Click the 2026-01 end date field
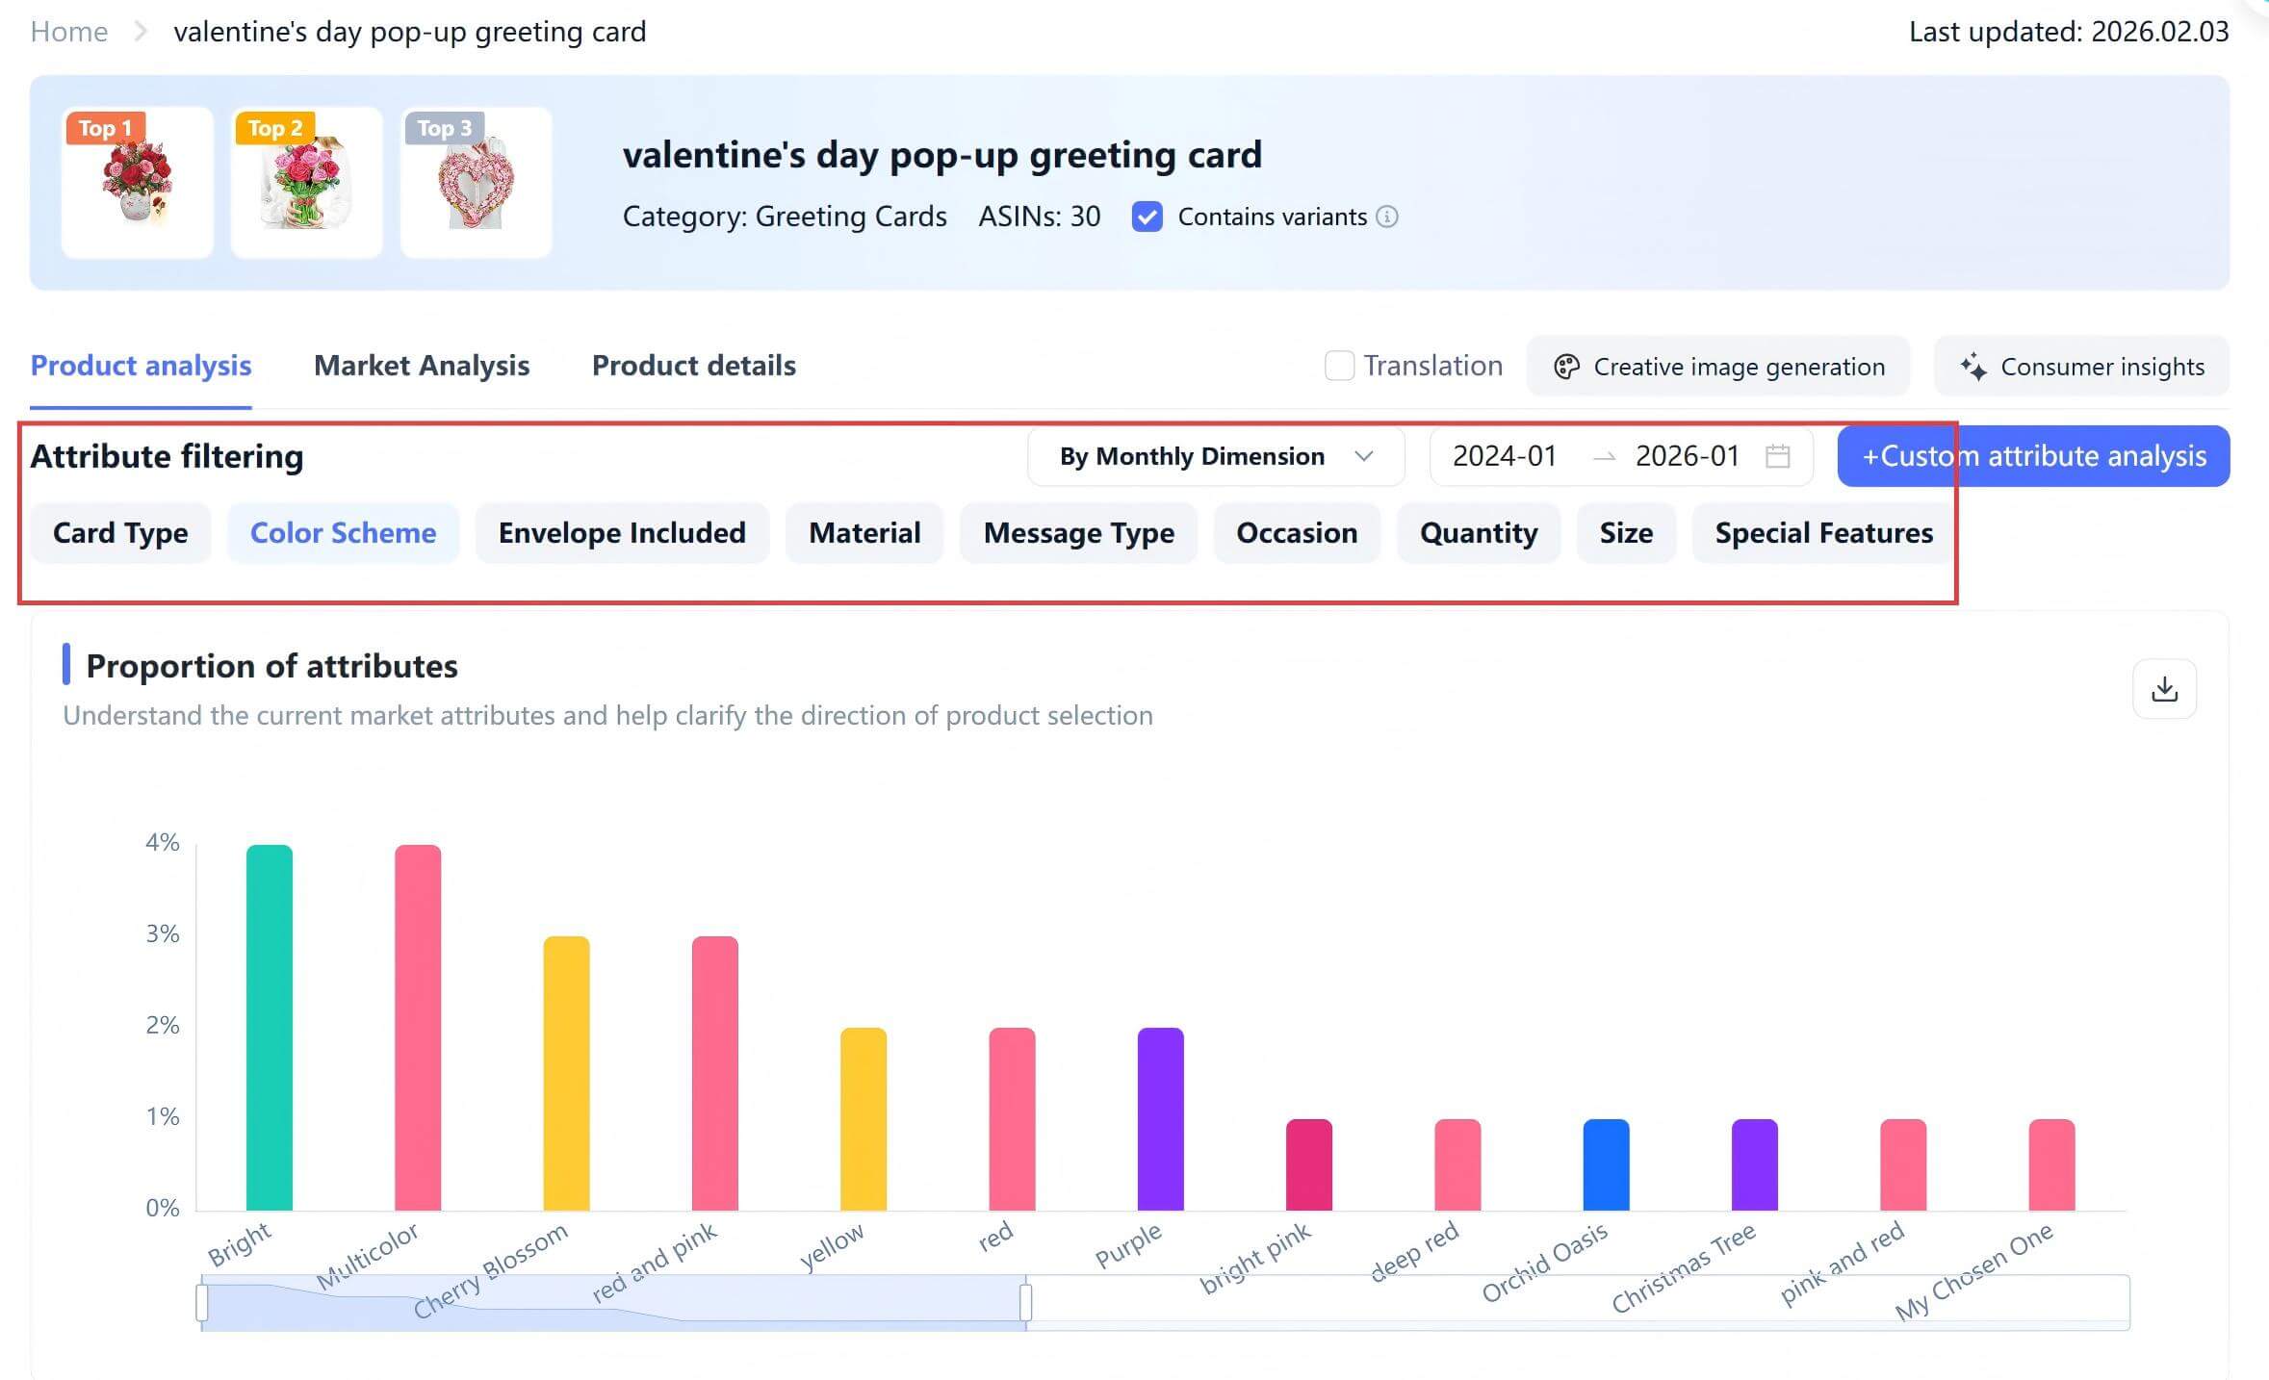 tap(1688, 456)
